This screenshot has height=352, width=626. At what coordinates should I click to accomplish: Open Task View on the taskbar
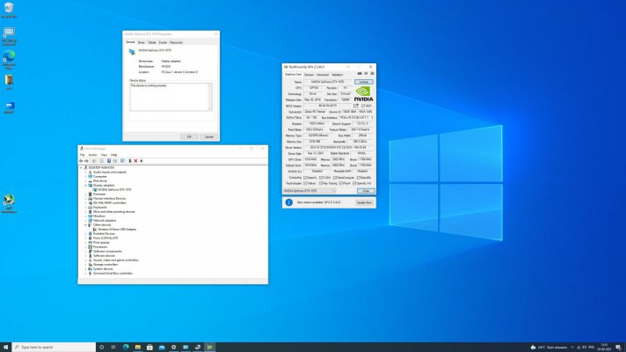point(113,348)
